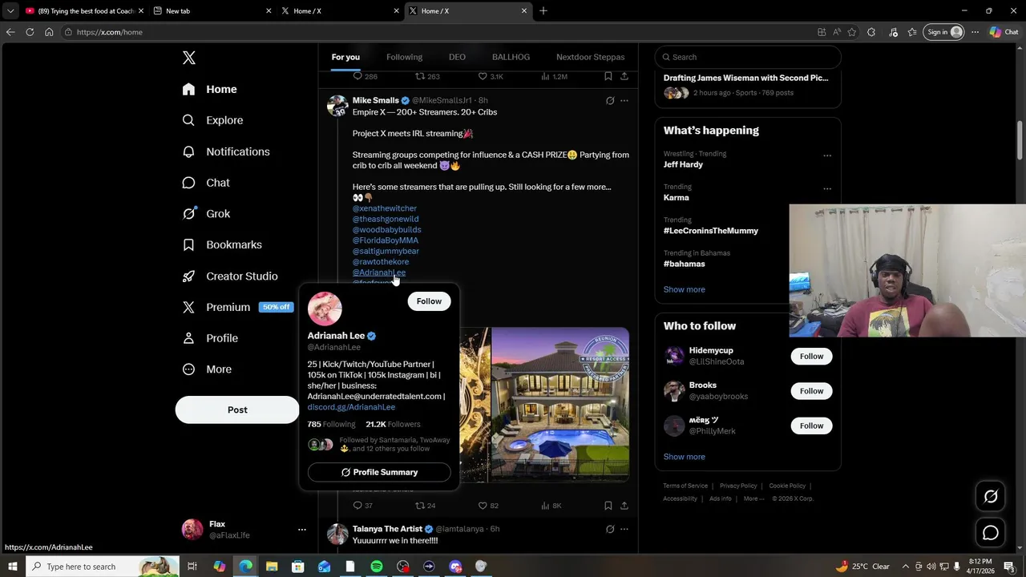The height and width of the screenshot is (577, 1026).
Task: Open the floating Grok button
Action: click(x=991, y=497)
